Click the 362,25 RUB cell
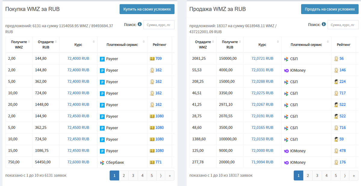Viewport: 361px width, 186px height. (x=46, y=127)
